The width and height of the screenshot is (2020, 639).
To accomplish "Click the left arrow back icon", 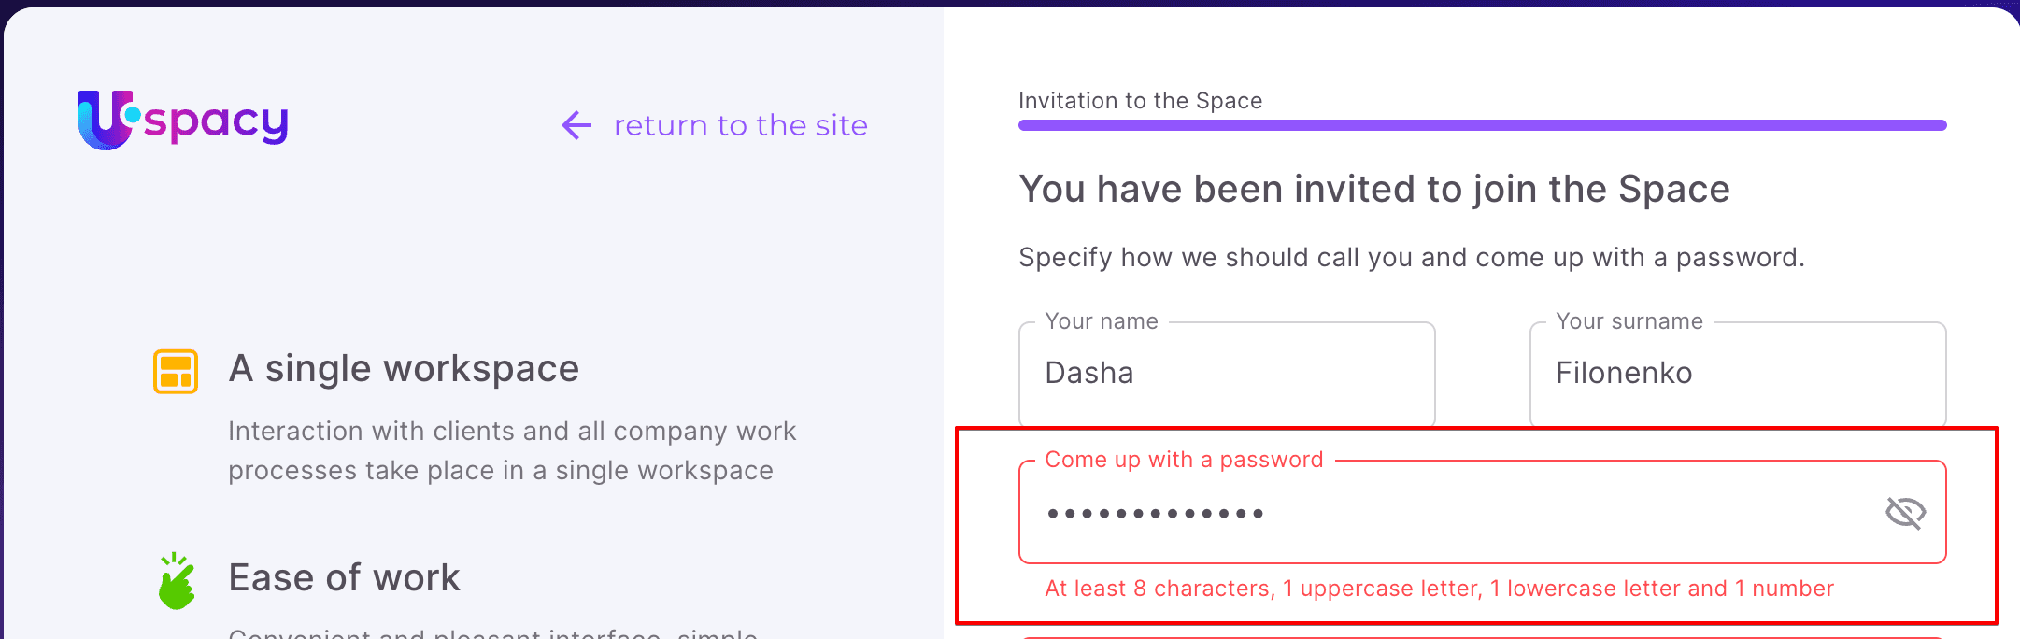I will [x=576, y=125].
